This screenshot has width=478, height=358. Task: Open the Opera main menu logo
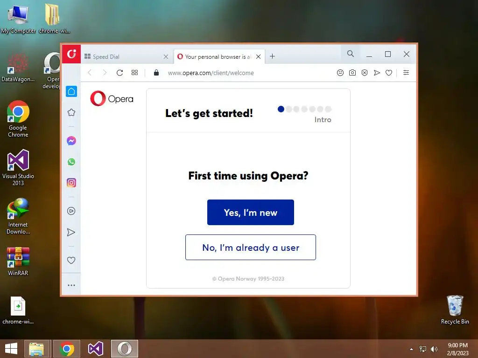coord(71,54)
